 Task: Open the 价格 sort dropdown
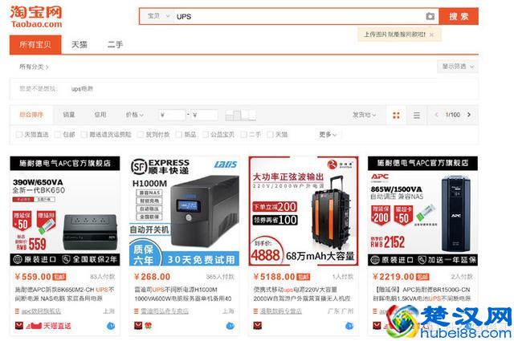[x=135, y=115]
